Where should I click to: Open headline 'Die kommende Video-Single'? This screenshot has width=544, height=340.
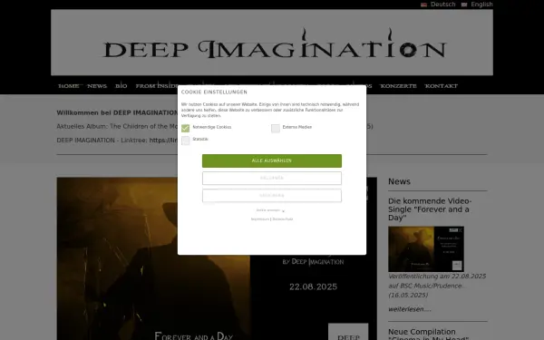[x=430, y=209]
